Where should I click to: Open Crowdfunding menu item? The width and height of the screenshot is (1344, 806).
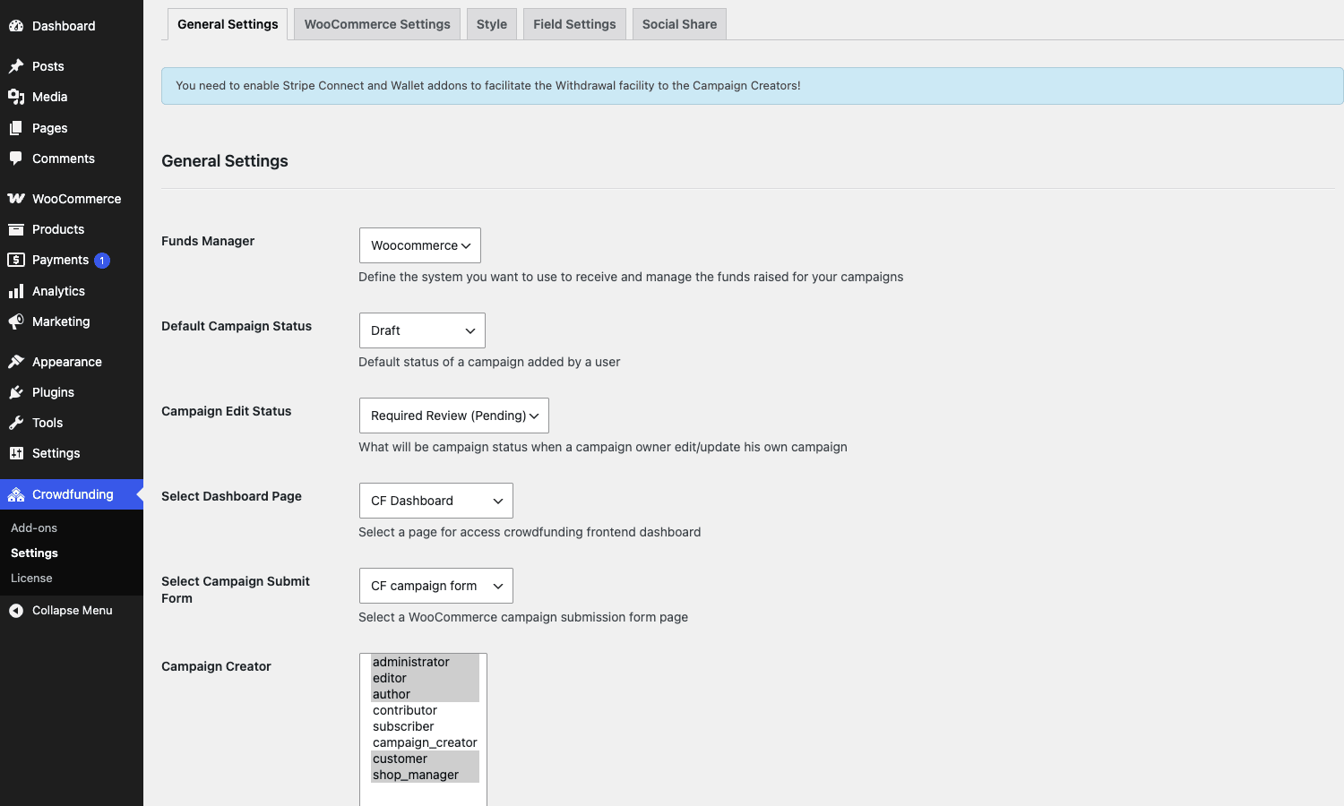pyautogui.click(x=72, y=494)
